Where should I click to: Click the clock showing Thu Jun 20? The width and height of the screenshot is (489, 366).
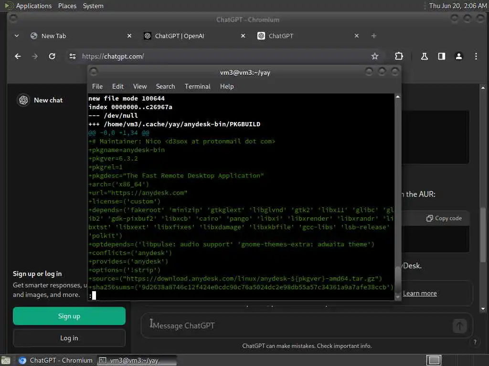458,6
